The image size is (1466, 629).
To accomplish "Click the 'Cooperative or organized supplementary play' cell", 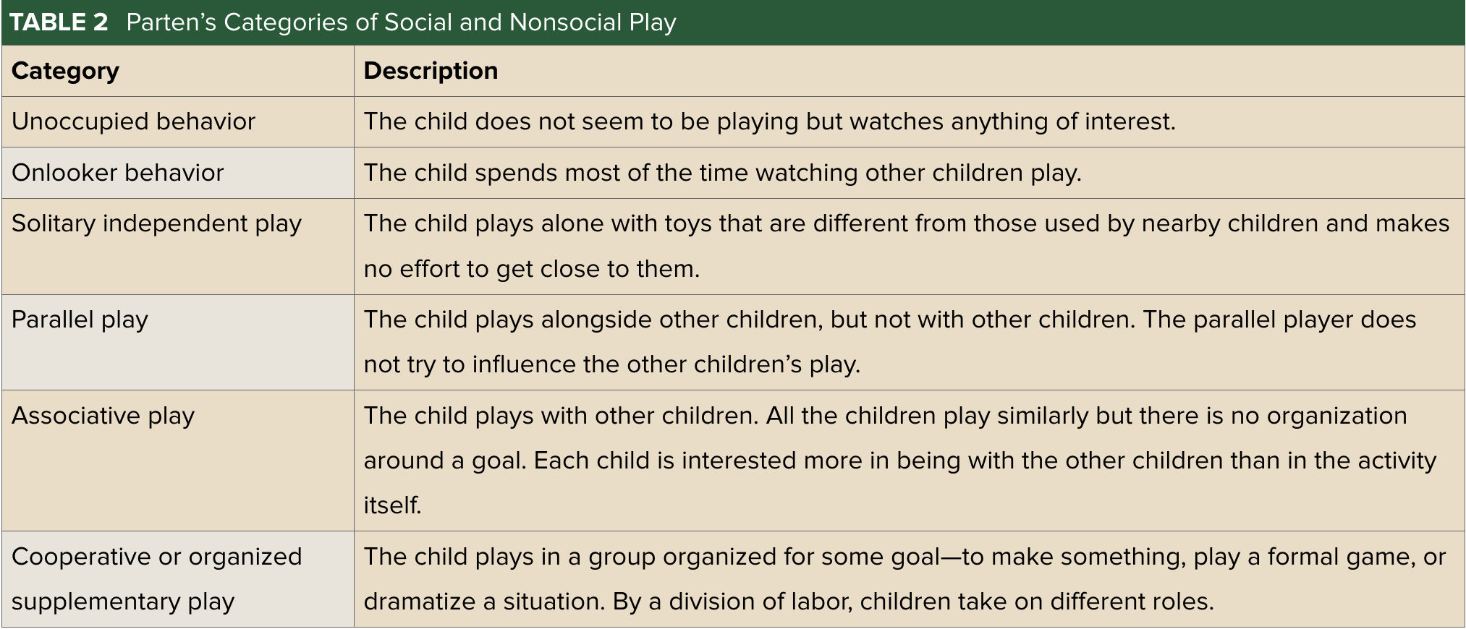I will click(x=156, y=578).
